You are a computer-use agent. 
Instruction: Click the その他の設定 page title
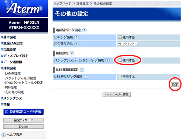[72, 13]
